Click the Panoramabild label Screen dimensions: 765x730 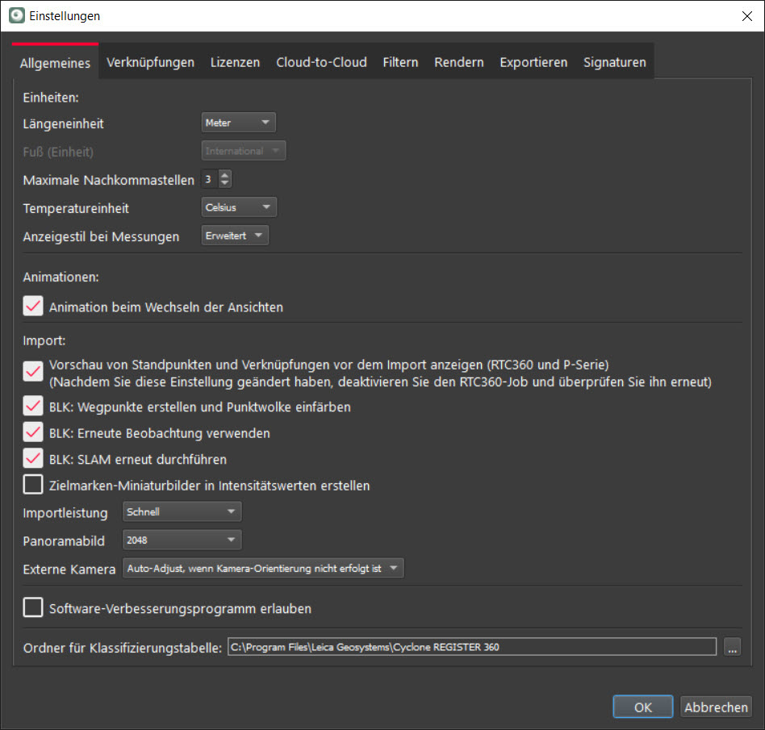coord(64,541)
